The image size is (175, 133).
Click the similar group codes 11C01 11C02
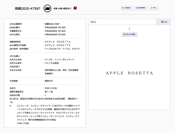tap(23, 123)
